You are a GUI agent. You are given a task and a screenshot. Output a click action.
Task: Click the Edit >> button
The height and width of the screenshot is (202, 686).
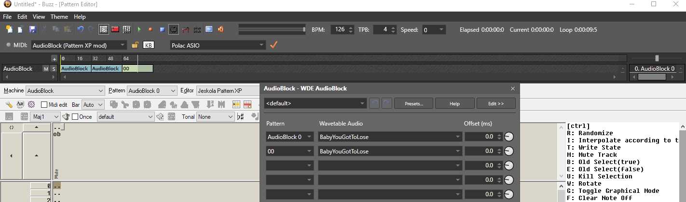tap(496, 103)
